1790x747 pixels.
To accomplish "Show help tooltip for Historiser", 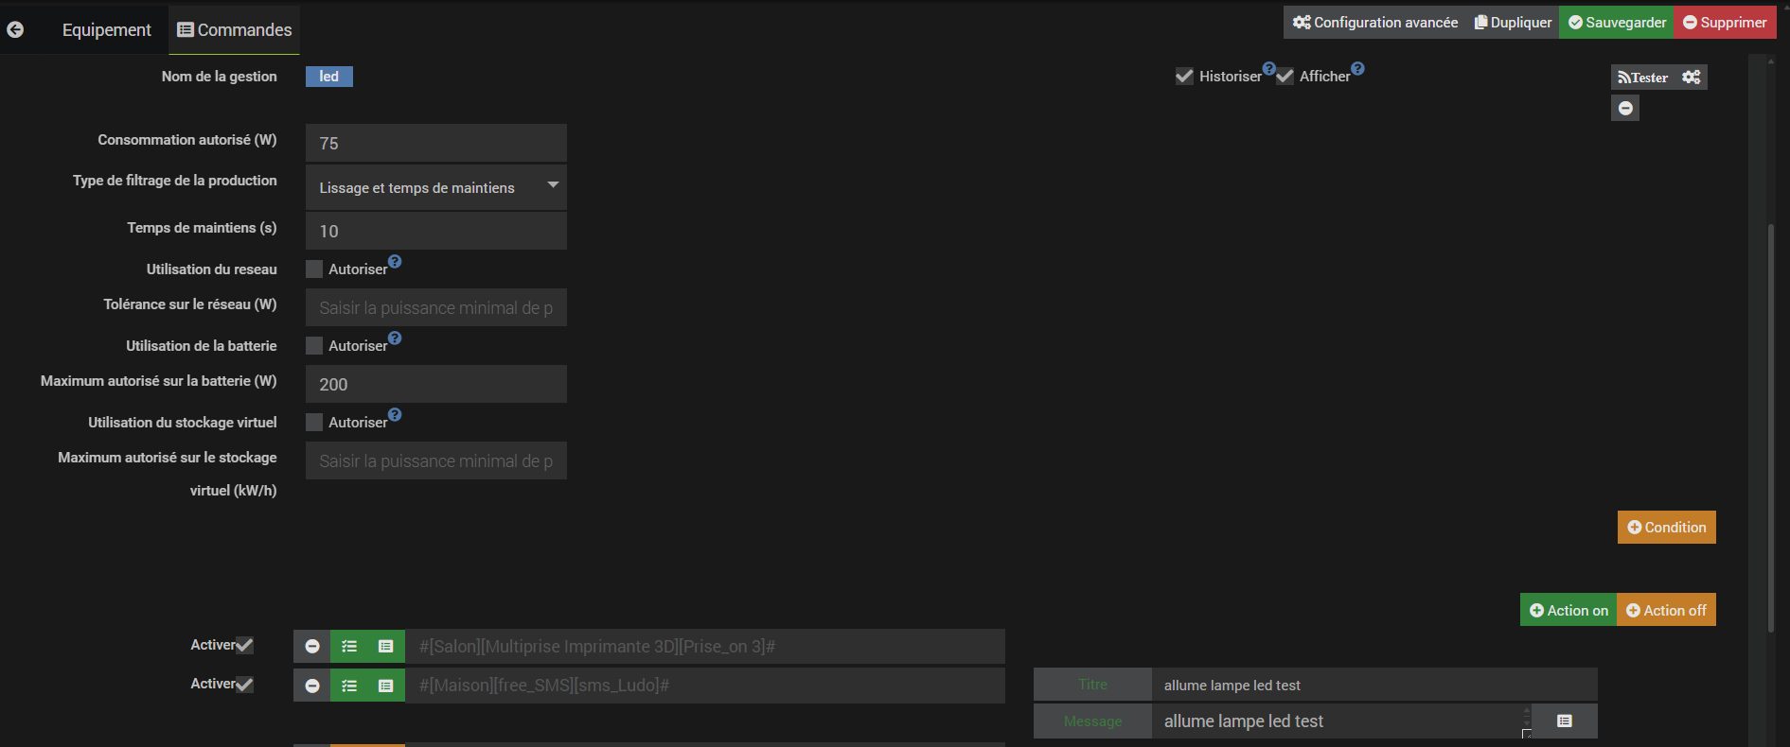I will point(1269,68).
